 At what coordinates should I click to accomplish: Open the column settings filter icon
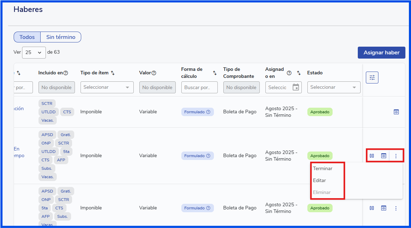click(372, 78)
